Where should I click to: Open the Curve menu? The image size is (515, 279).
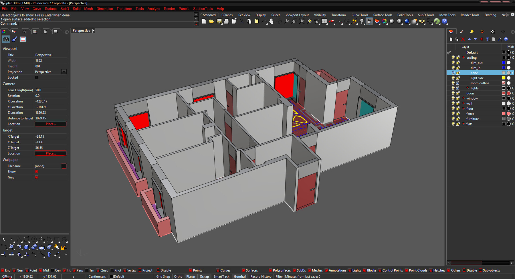point(37,9)
